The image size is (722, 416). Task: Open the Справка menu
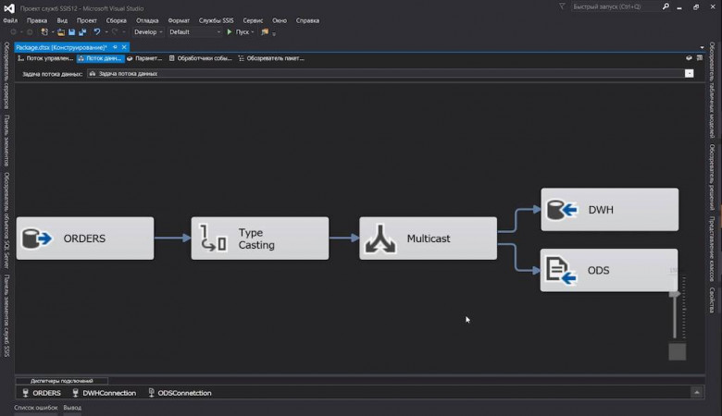coord(307,20)
